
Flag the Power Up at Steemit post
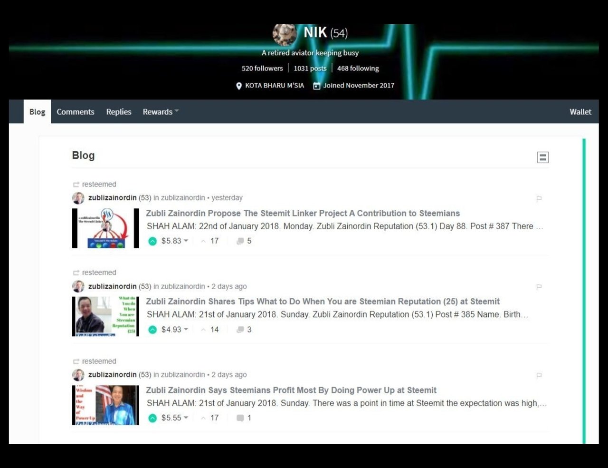click(x=539, y=375)
